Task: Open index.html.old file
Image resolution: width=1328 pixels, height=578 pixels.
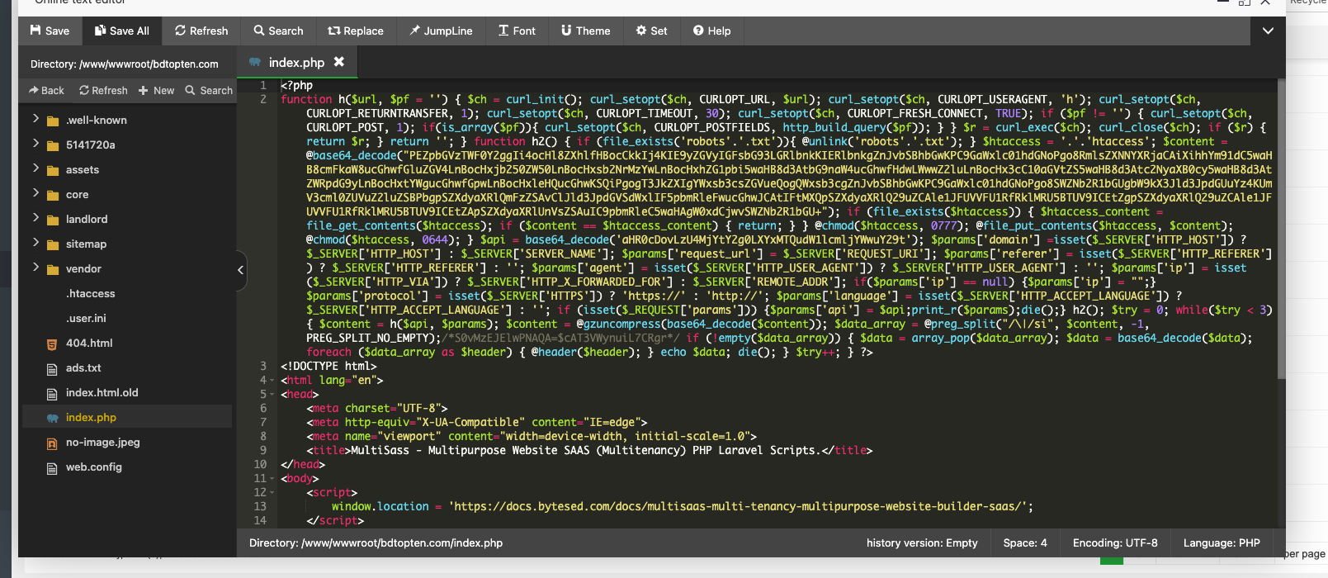Action: coord(102,392)
